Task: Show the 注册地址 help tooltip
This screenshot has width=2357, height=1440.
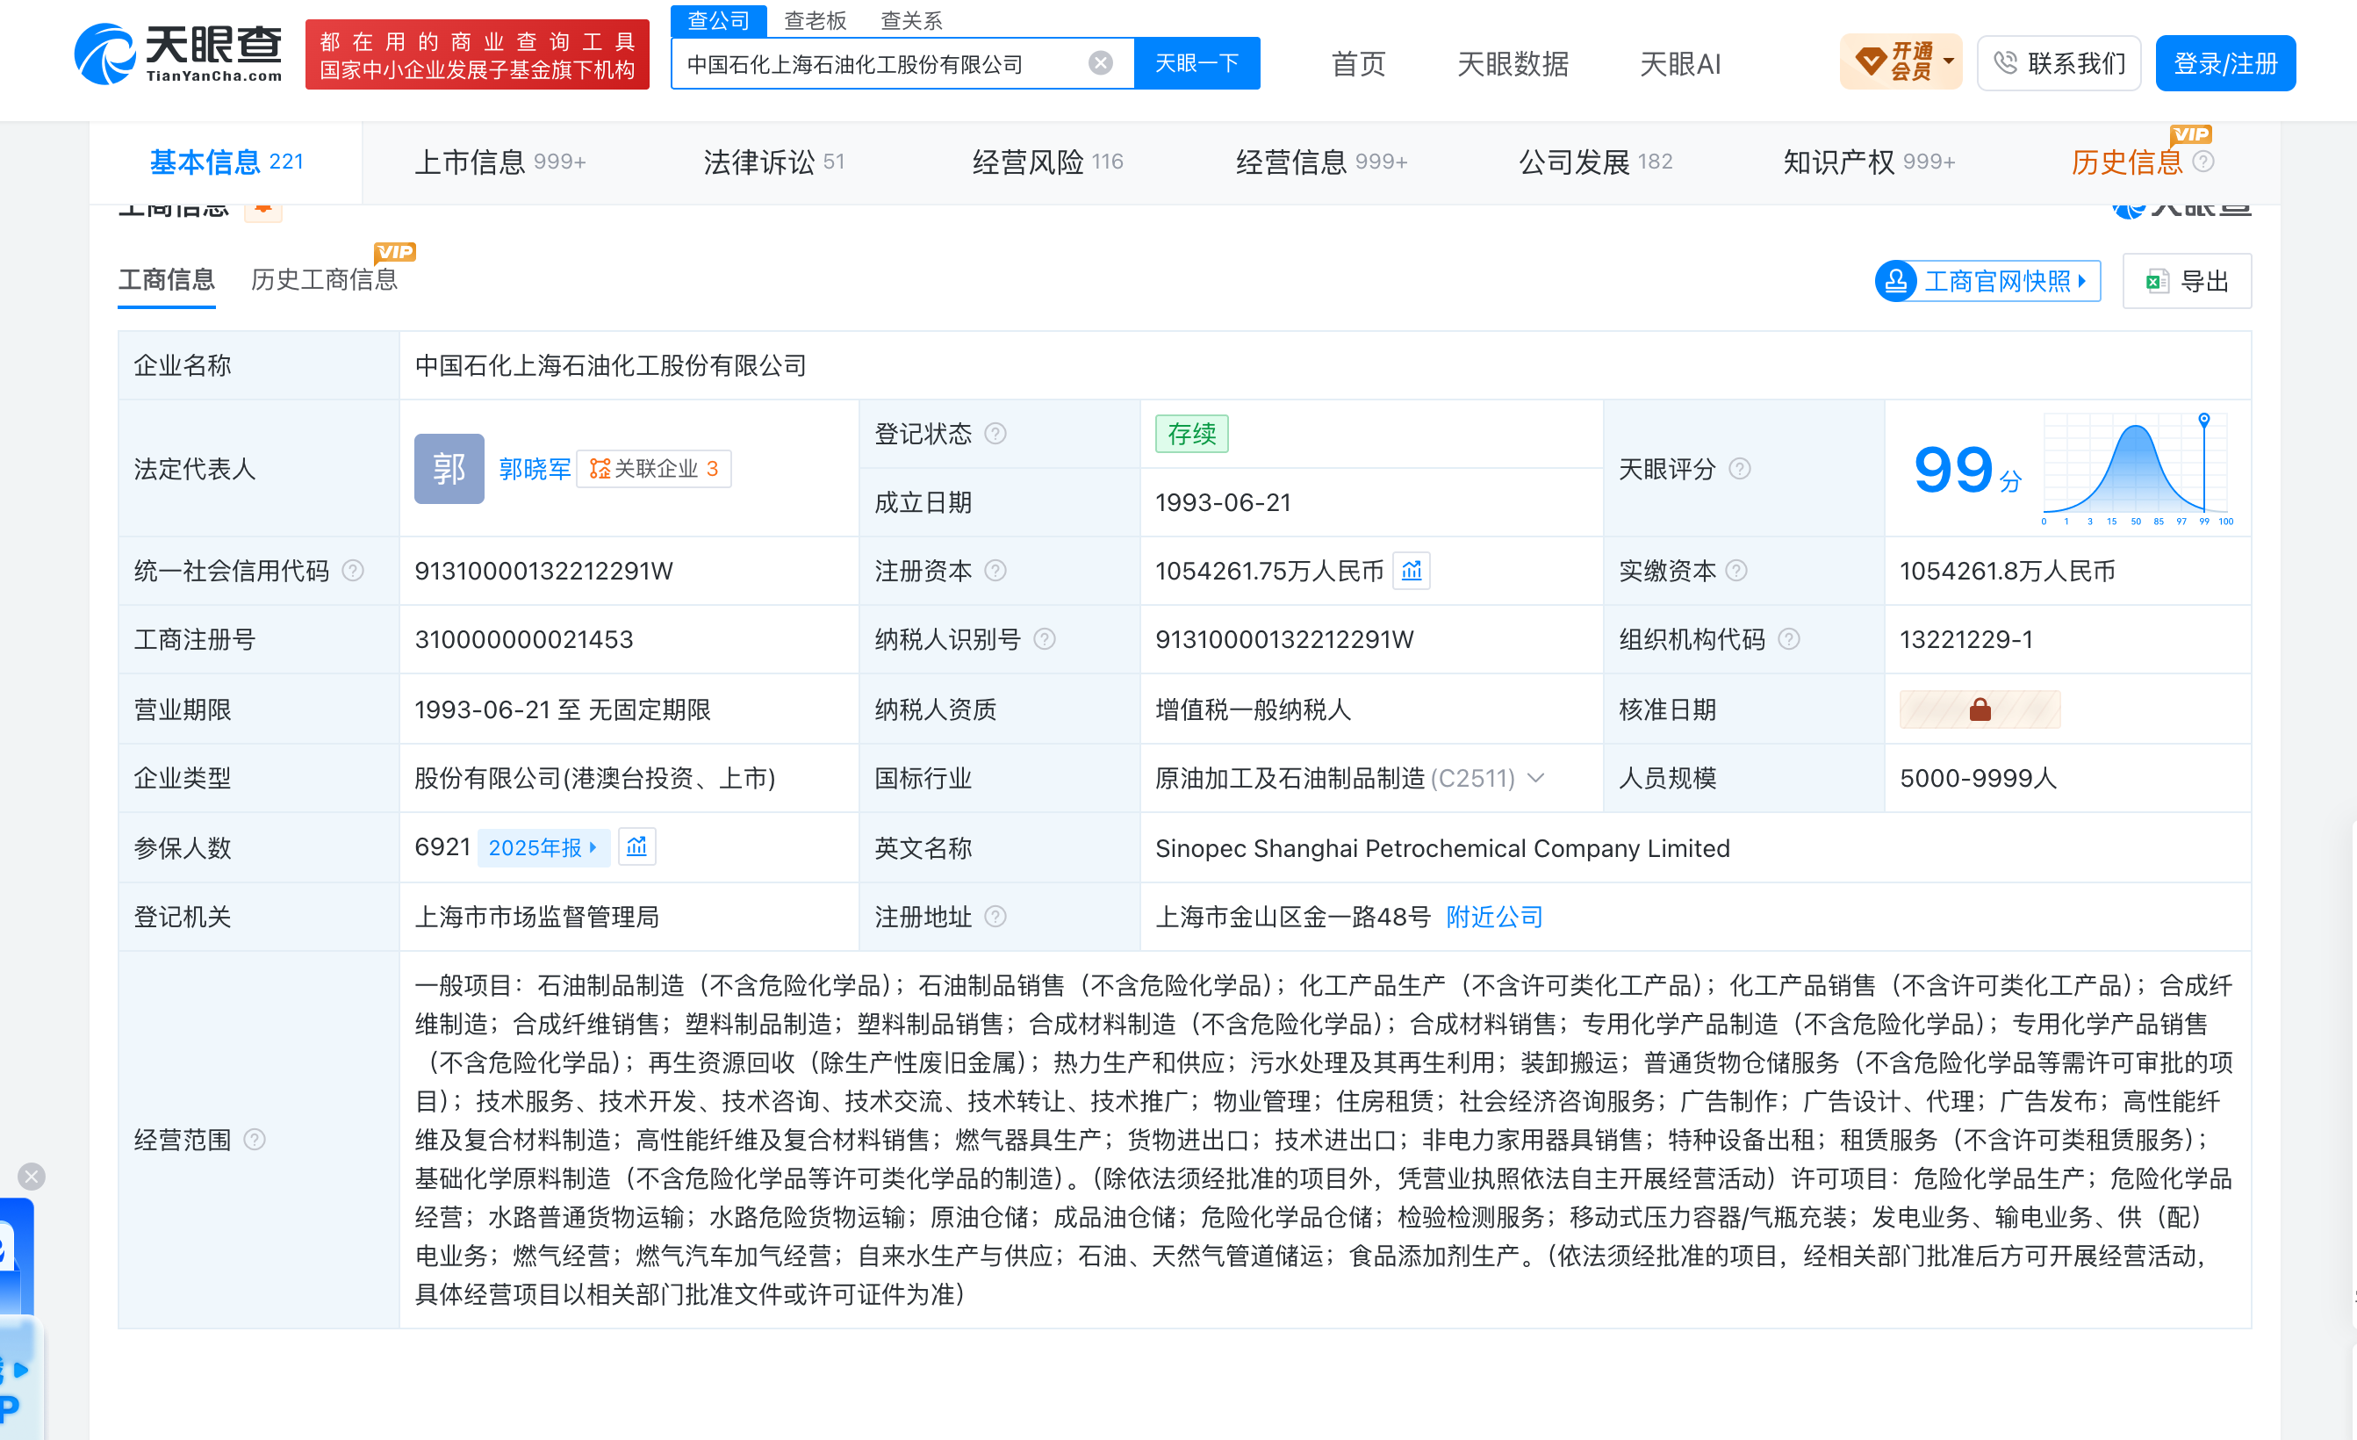Action: coord(995,917)
